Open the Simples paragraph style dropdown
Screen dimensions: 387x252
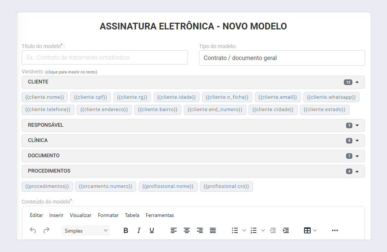tap(86, 230)
